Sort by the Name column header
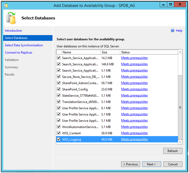Screen dimensions: 189x173 pos(81,52)
